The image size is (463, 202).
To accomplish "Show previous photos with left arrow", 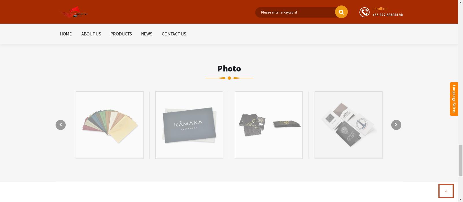I will (x=60, y=125).
